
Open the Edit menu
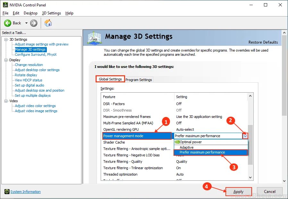[x=16, y=13]
